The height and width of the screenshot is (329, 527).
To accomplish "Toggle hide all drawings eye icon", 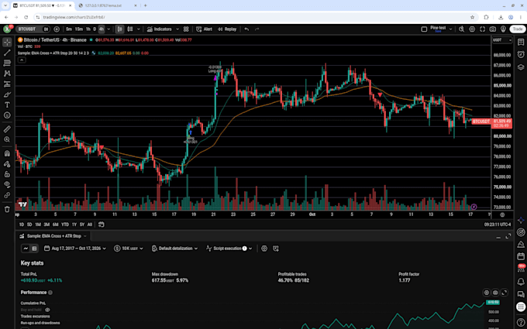I will [7, 185].
